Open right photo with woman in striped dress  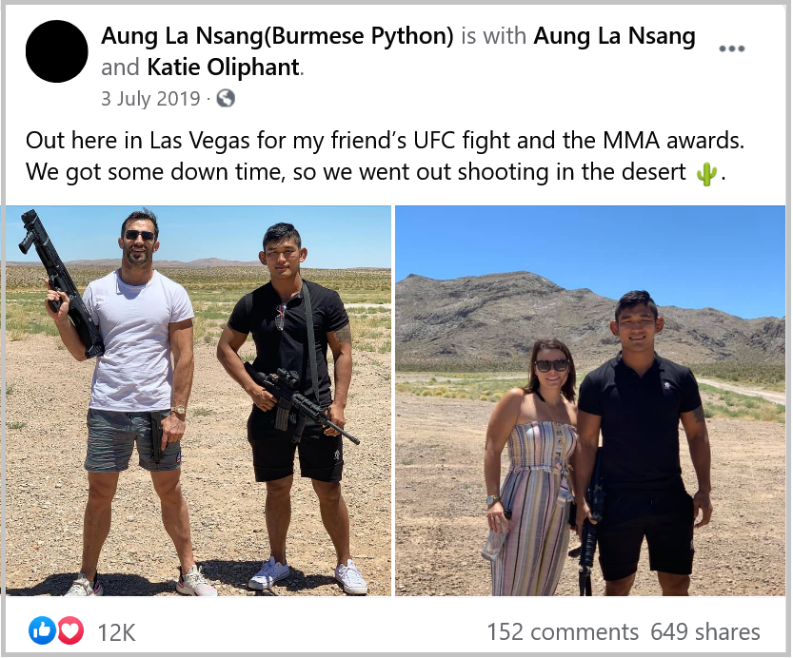[589, 400]
